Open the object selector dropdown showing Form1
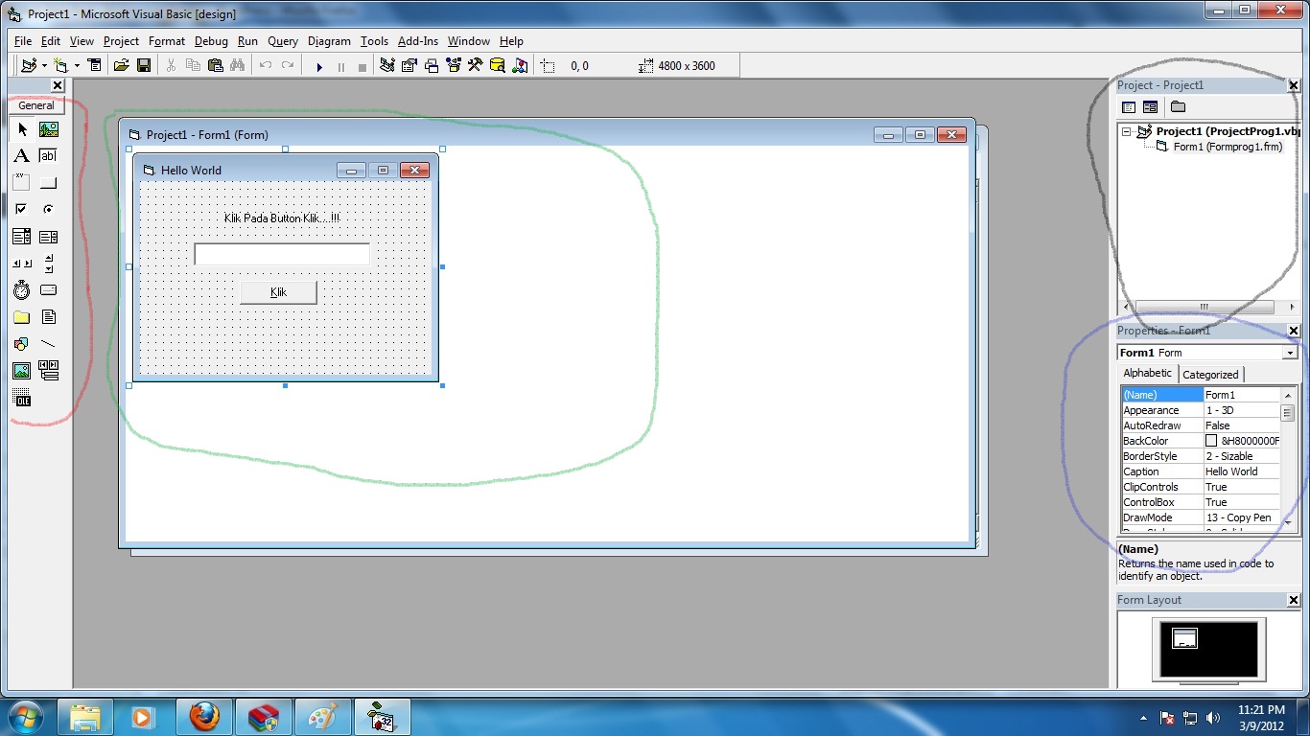 coord(1290,352)
